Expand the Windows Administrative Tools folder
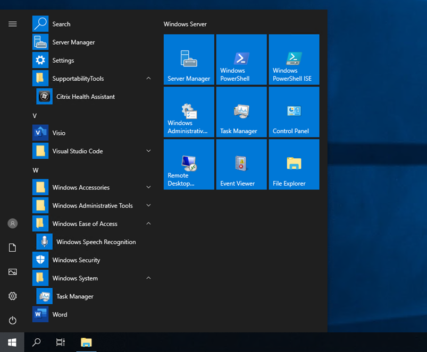Viewport: 427px width, 352px height. pos(93,205)
